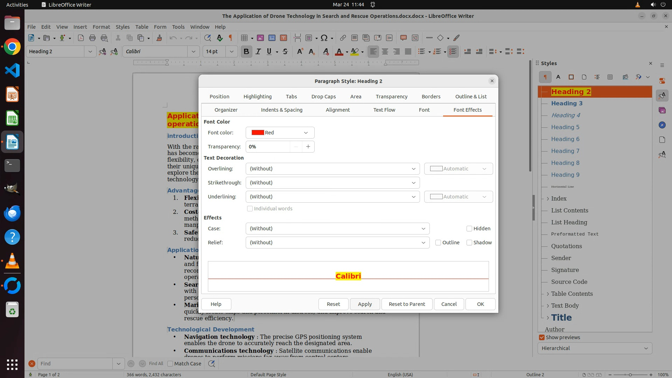Open the Font color dropdown
This screenshot has width=672, height=378.
click(280, 133)
